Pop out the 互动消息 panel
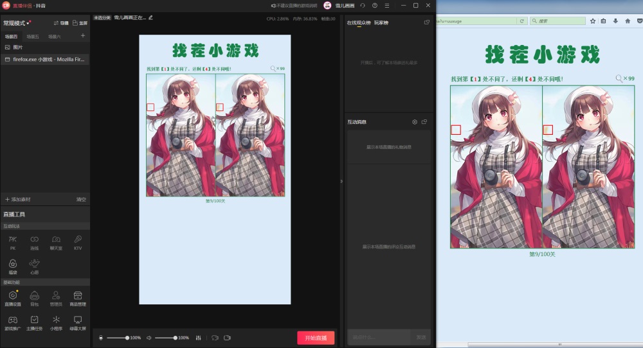This screenshot has height=348, width=643. coord(425,122)
